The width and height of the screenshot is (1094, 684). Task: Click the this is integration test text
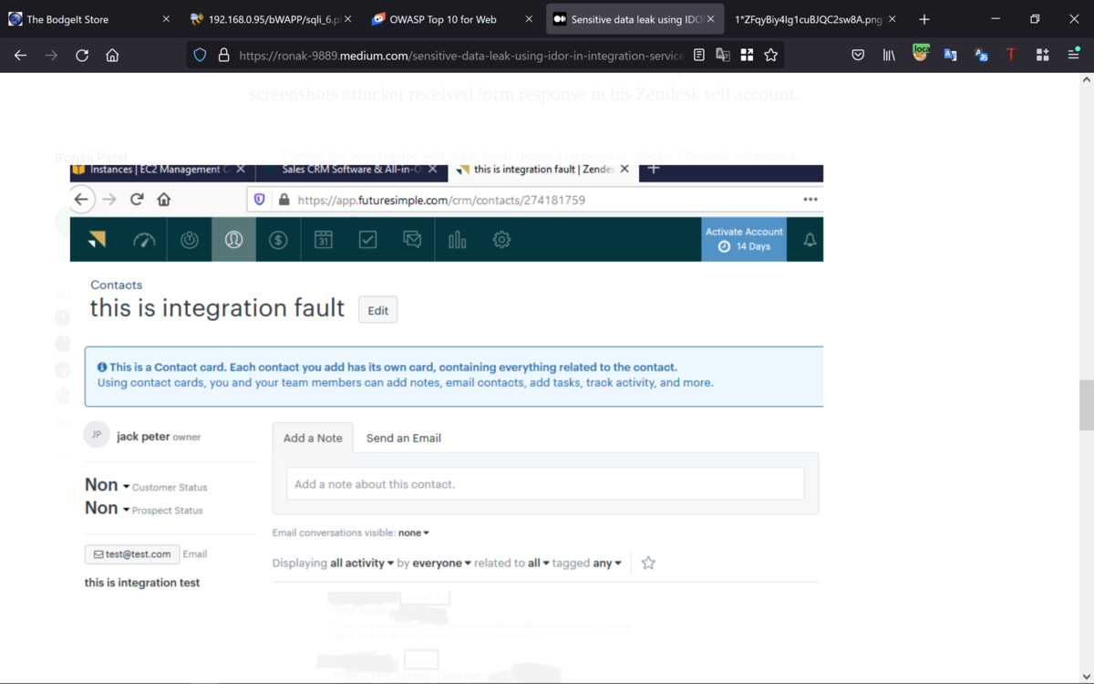pos(142,582)
